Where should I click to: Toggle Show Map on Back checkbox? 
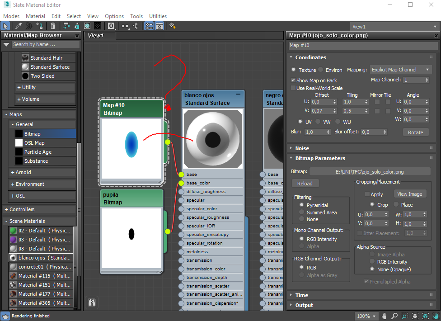coord(293,80)
